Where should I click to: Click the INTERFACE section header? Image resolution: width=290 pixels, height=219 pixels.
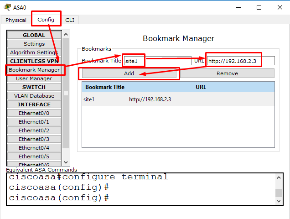click(34, 104)
